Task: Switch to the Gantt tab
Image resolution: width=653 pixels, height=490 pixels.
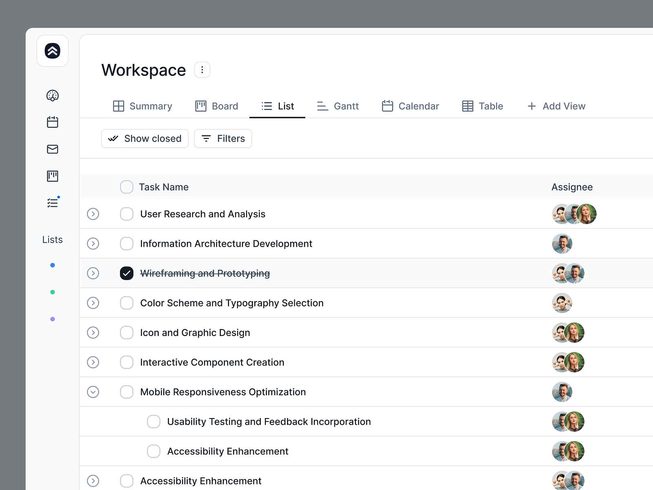Action: click(338, 106)
